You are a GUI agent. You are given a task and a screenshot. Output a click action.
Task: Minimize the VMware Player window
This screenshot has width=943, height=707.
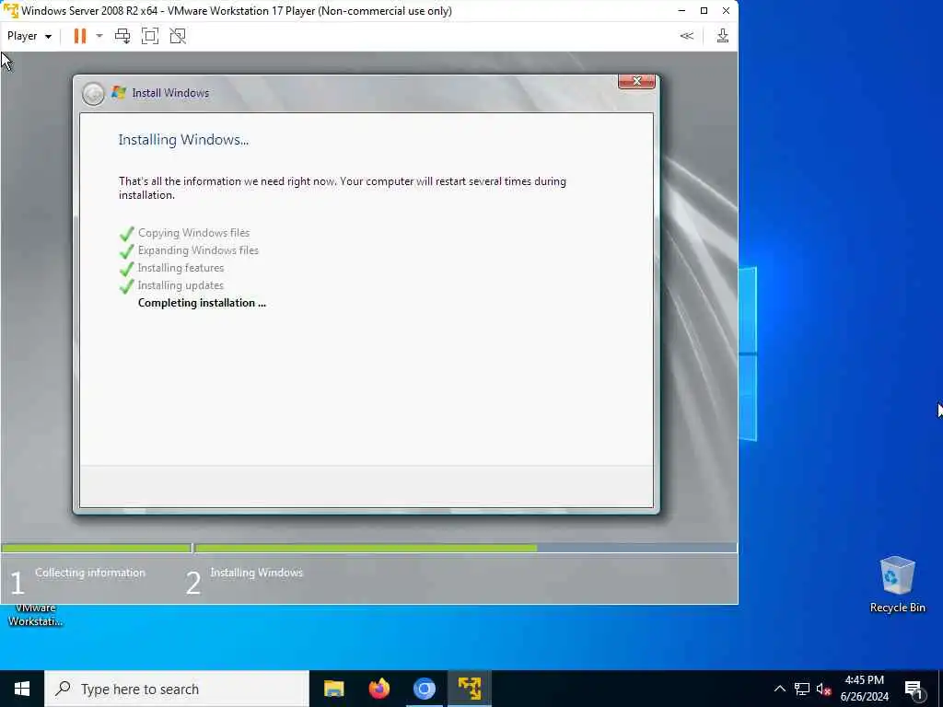(x=681, y=11)
